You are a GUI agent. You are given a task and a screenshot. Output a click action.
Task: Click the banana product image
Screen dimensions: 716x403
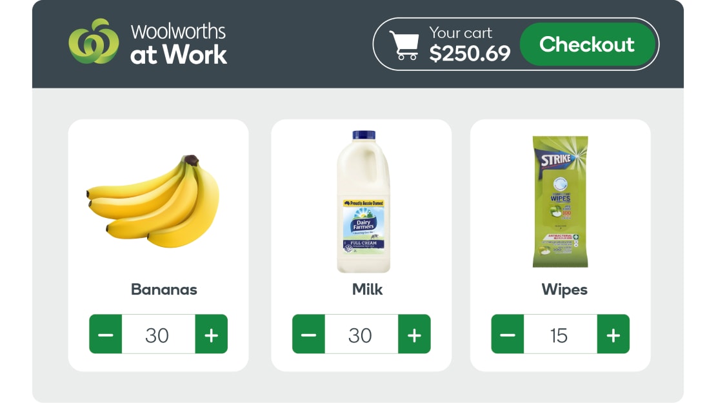[155, 200]
